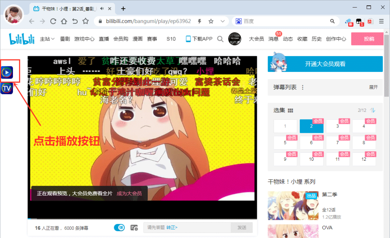The image size is (390, 238).
Task: Select episode 6
Action: [x=311, y=143]
